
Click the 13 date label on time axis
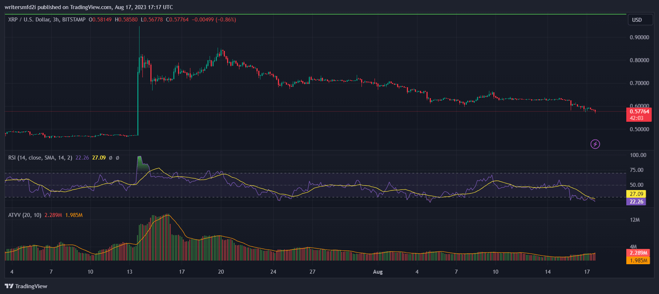click(x=129, y=272)
